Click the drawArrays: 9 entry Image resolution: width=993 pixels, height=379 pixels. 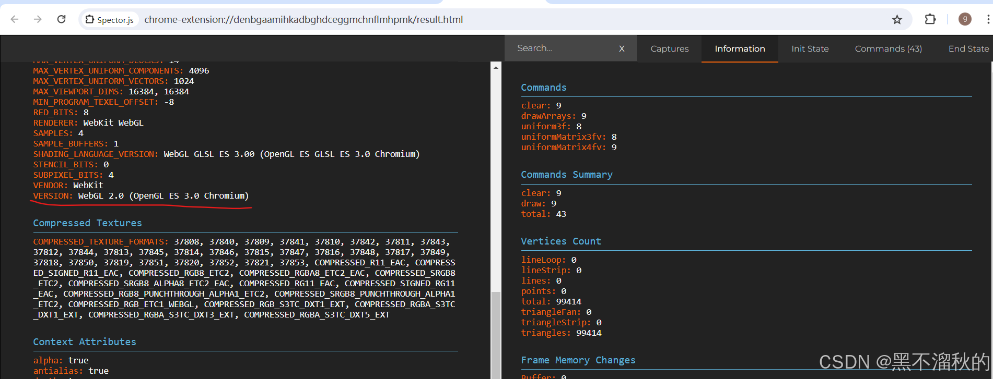[x=554, y=116]
